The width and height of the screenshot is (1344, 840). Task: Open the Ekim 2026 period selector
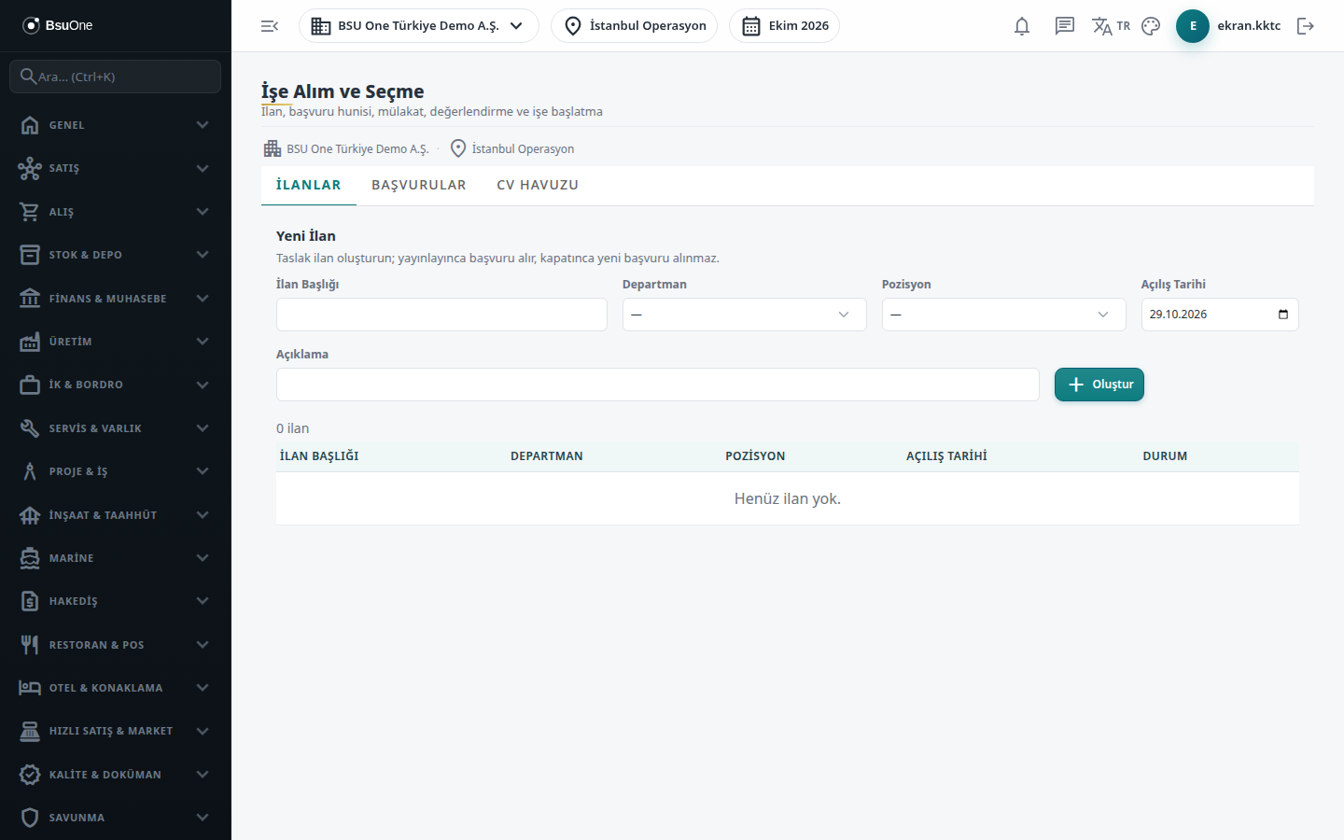pos(784,26)
